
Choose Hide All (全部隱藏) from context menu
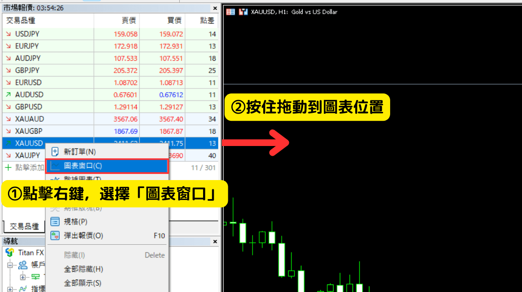coord(83,269)
